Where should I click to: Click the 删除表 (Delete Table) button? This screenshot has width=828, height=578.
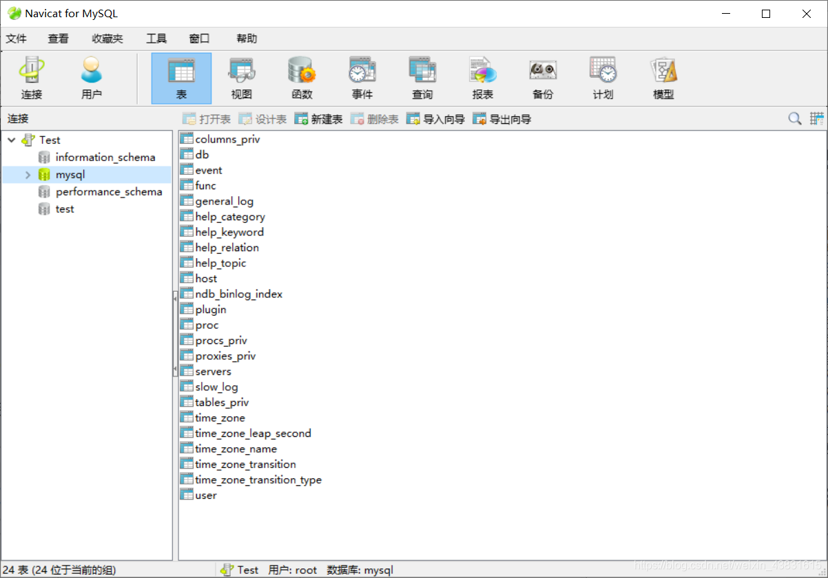[374, 119]
